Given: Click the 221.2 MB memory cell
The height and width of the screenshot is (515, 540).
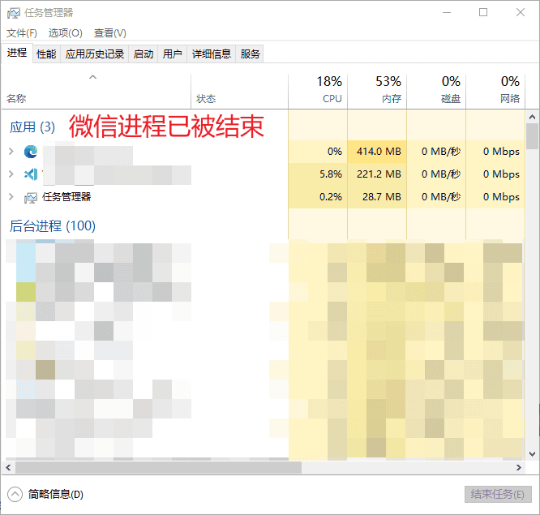Looking at the screenshot, I should pyautogui.click(x=377, y=174).
